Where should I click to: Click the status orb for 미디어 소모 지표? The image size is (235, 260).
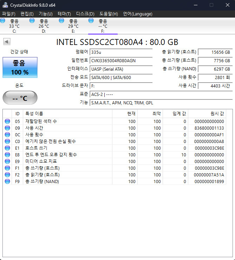point(7,161)
